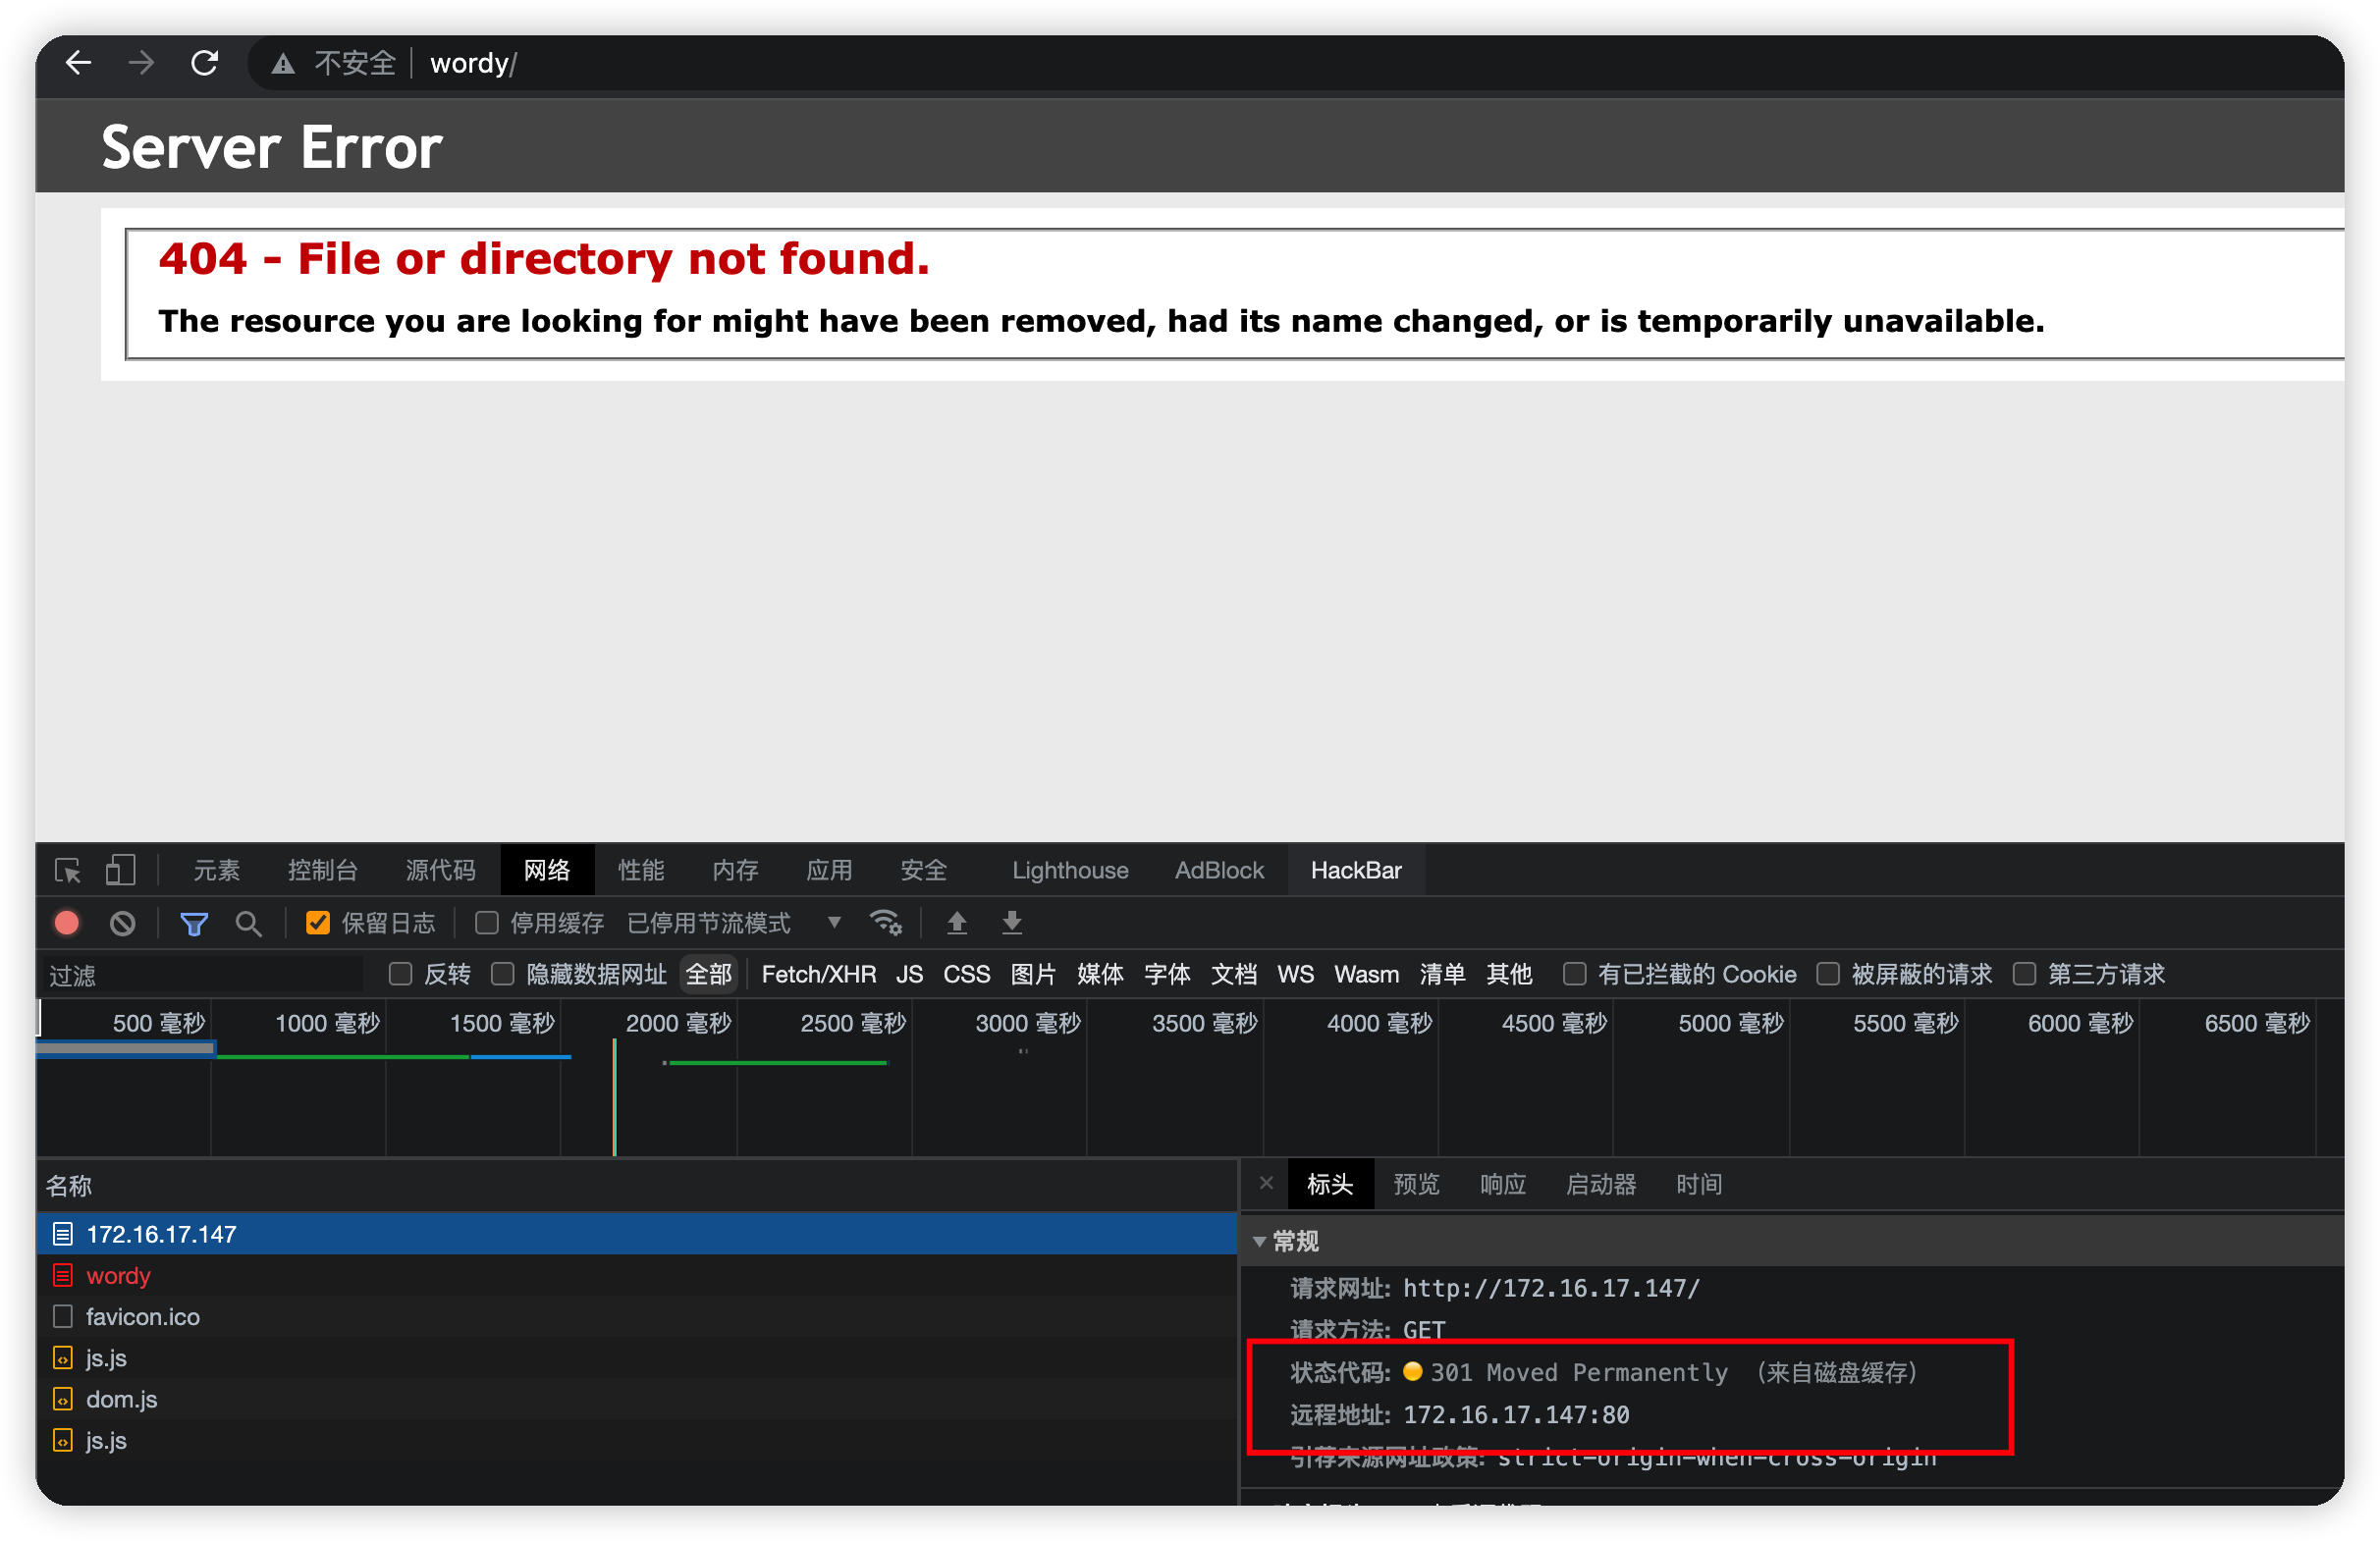Open the HackBar tab
This screenshot has width=2380, height=1541.
point(1356,871)
